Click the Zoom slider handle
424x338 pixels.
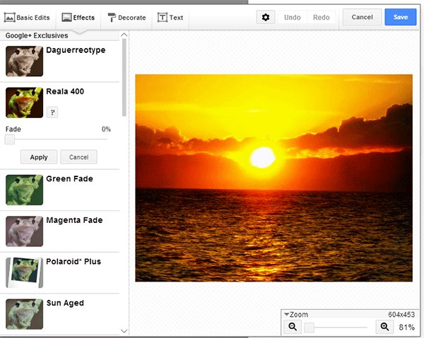(x=309, y=327)
